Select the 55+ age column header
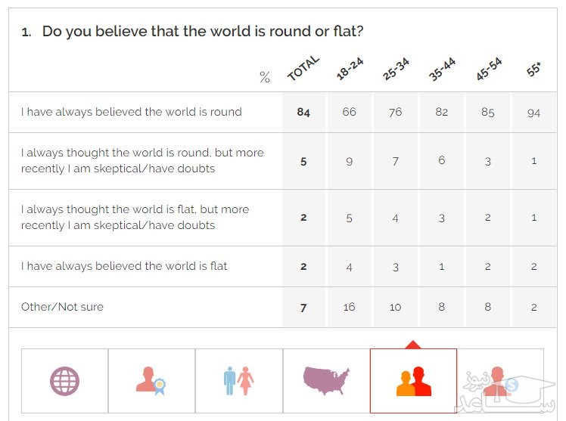 point(533,70)
